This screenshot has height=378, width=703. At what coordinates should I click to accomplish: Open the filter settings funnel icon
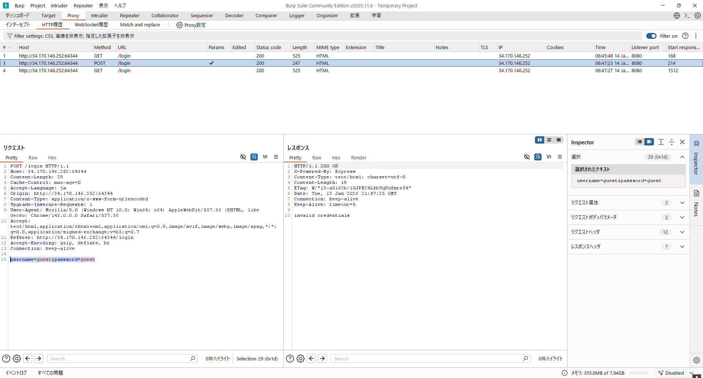click(x=10, y=36)
